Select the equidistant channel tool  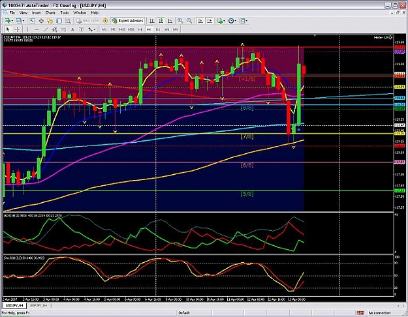[55, 29]
